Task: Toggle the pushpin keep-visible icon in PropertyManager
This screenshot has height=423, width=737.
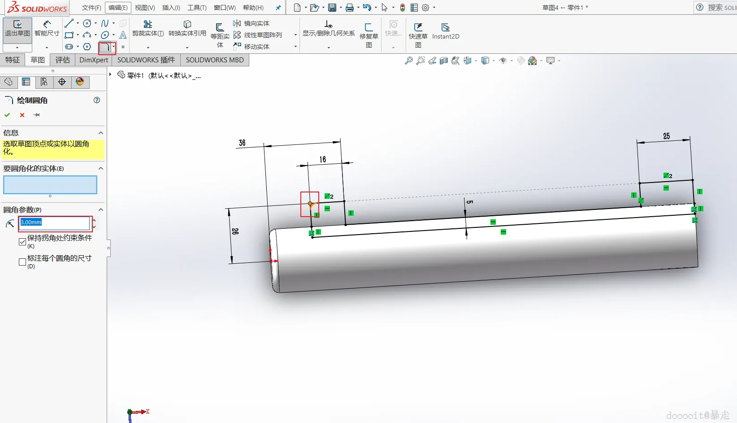Action: pos(37,115)
